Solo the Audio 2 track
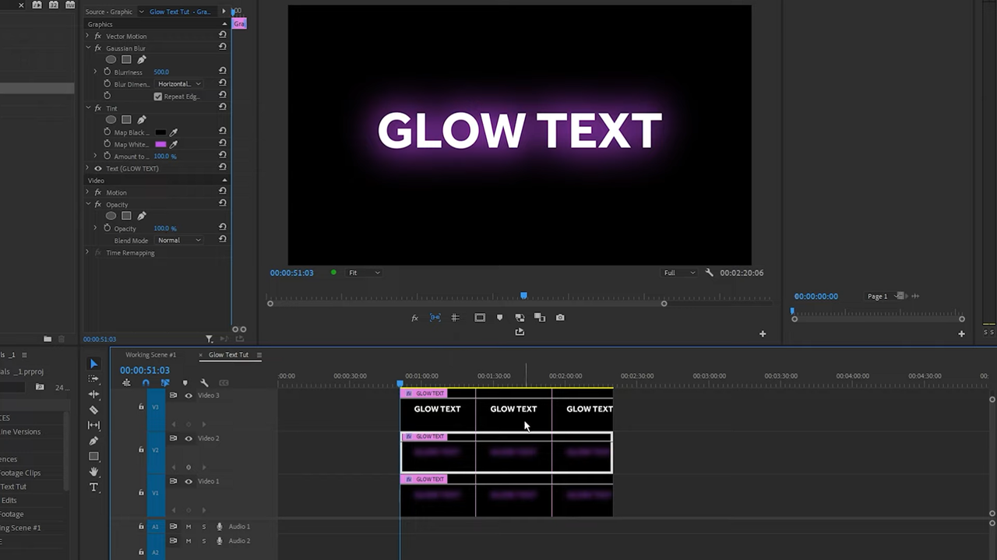Screen dimensions: 997x560 pos(204,541)
